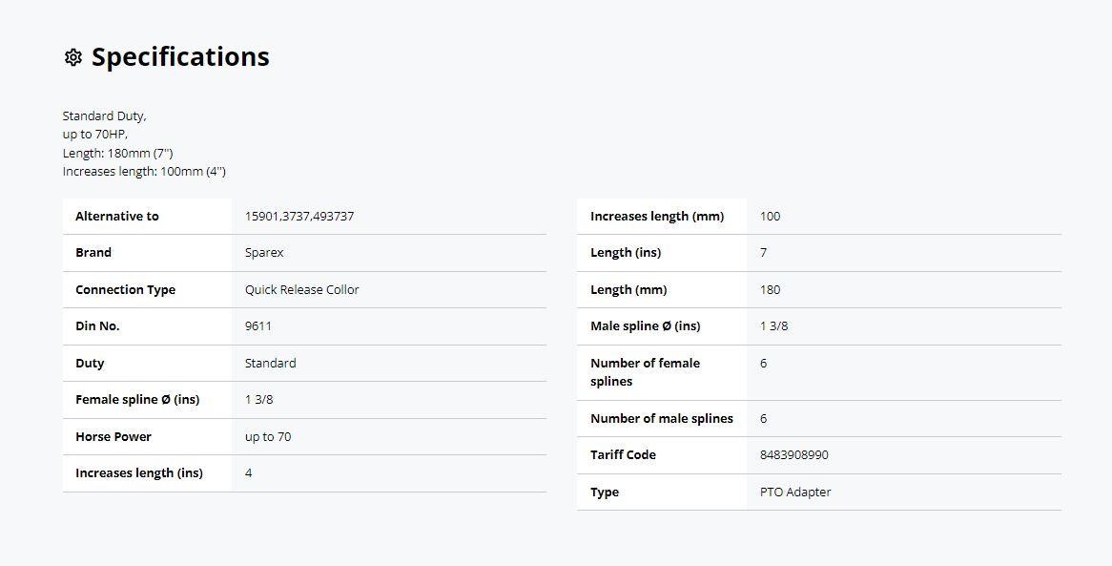1112x566 pixels.
Task: Click the Tariff Code 8483908990
Action: (x=793, y=455)
